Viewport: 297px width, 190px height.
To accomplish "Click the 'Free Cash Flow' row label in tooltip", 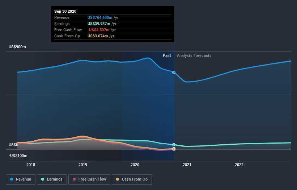I will tap(68, 30).
